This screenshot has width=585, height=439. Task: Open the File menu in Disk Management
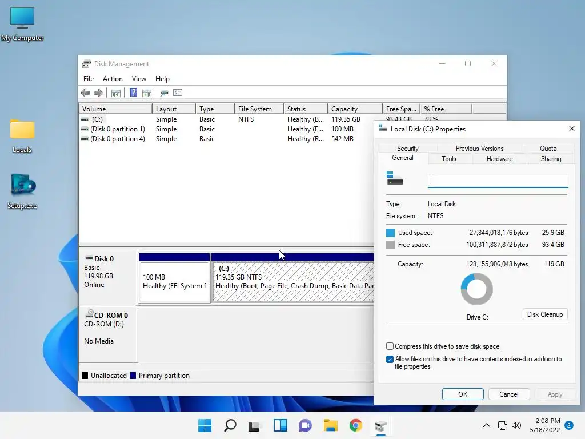click(x=89, y=79)
